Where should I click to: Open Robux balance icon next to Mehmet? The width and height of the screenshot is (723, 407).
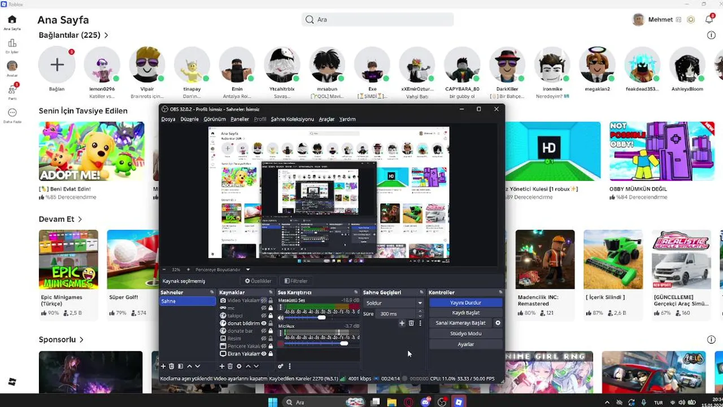(x=691, y=20)
